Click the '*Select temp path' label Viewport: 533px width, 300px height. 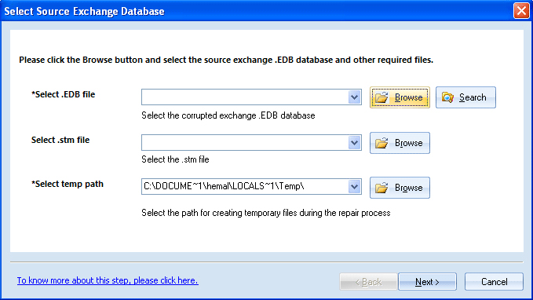[68, 184]
